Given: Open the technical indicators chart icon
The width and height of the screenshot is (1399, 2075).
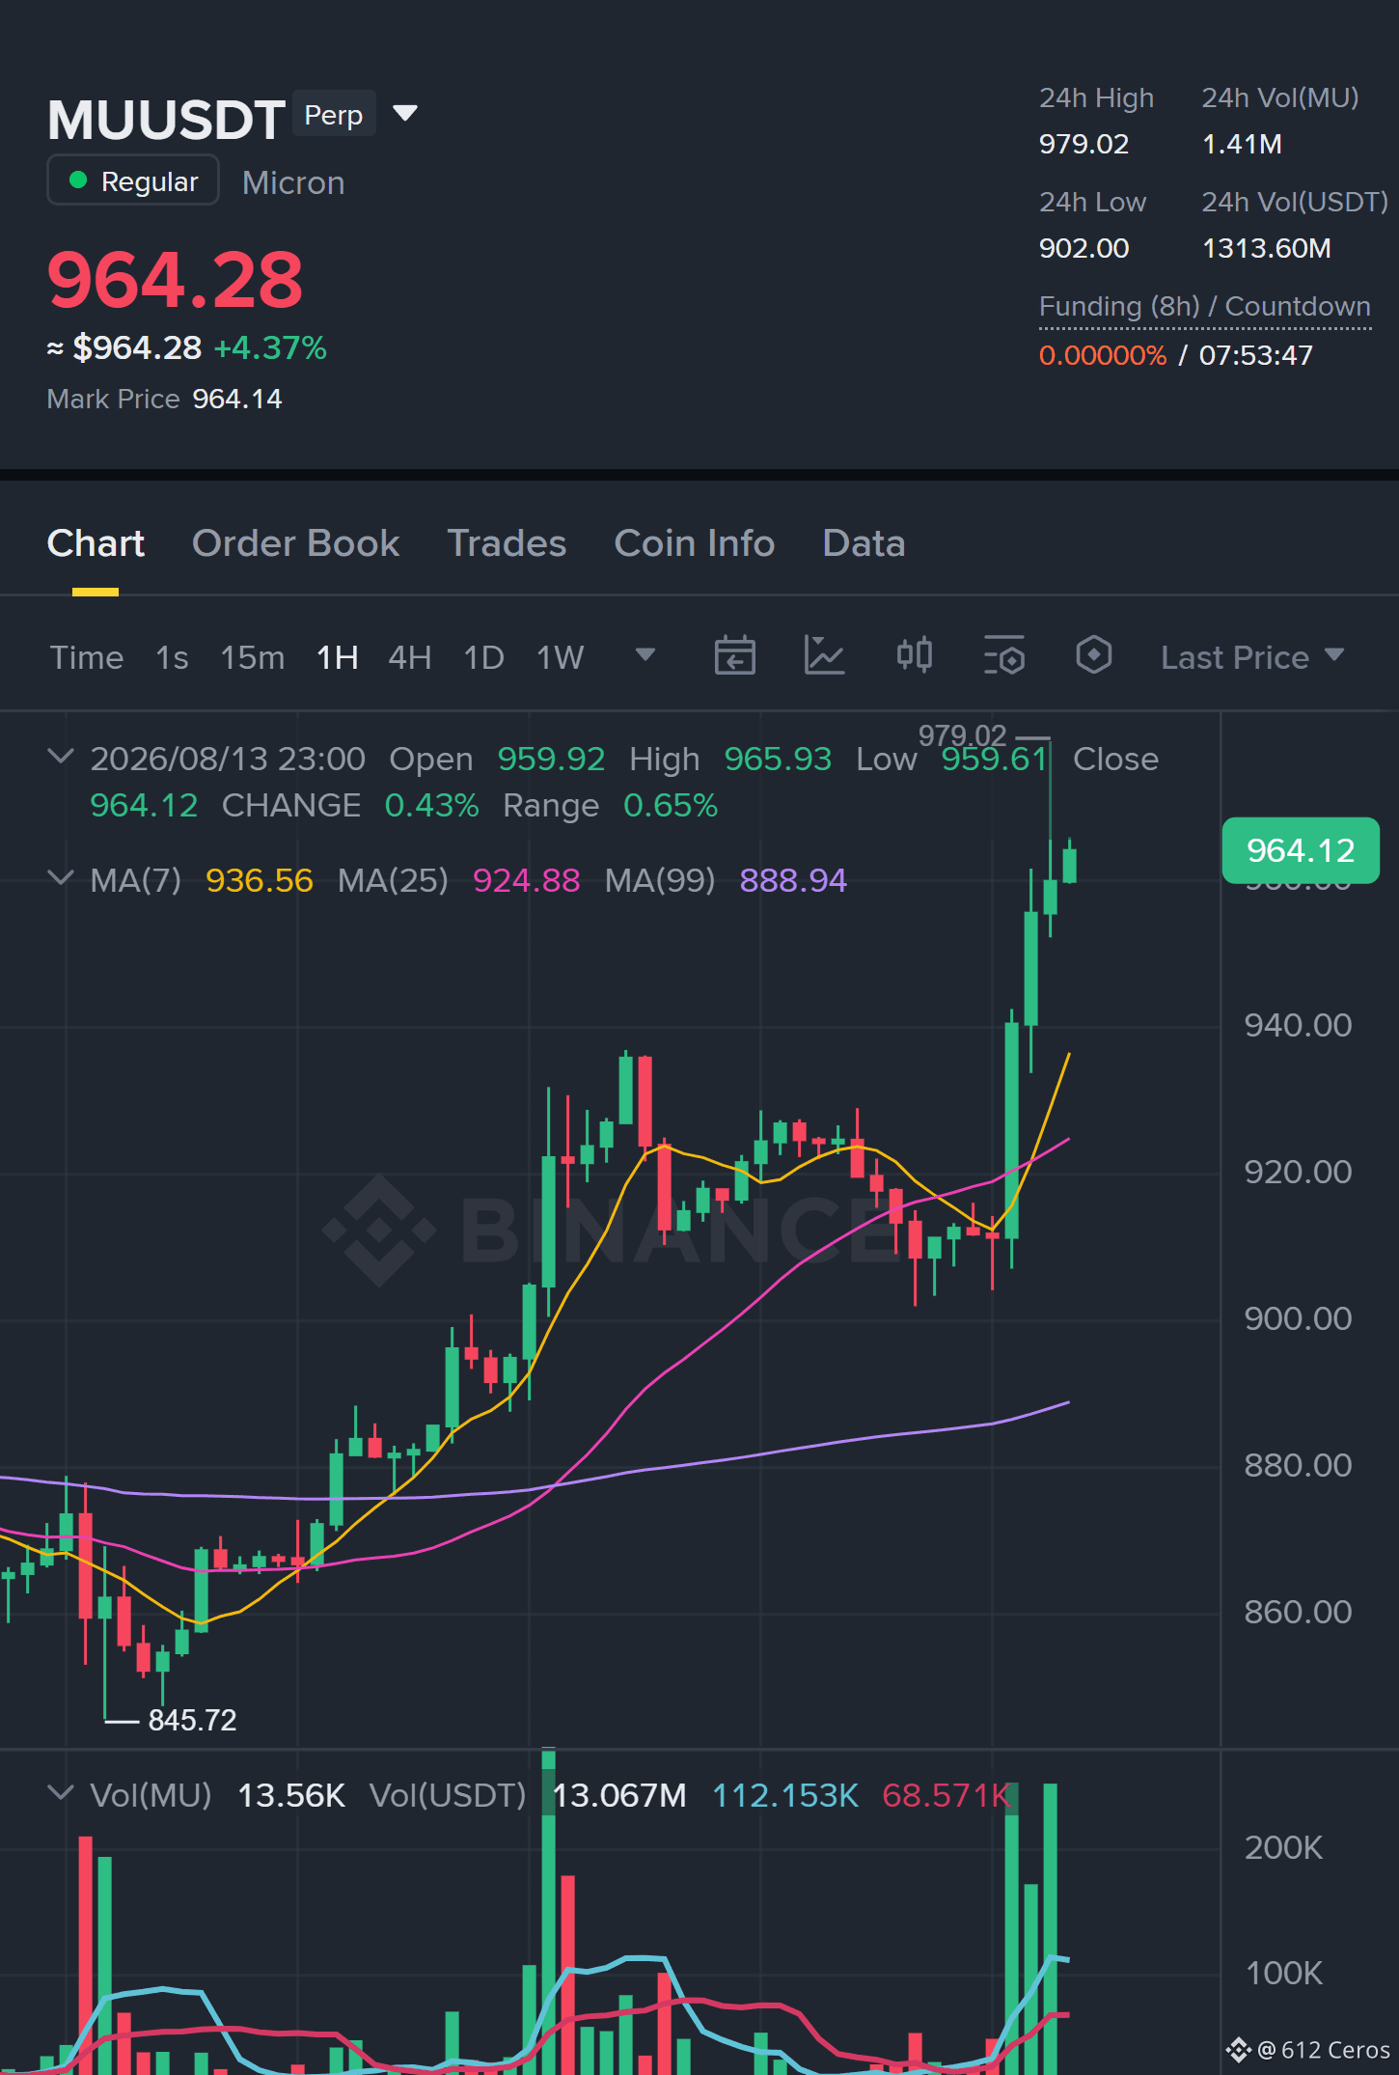Looking at the screenshot, I should pyautogui.click(x=824, y=655).
